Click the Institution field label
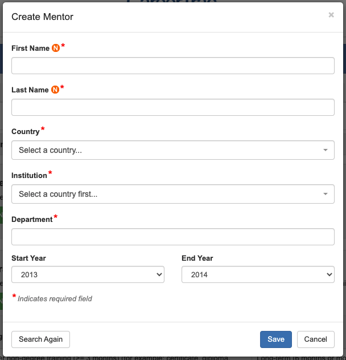This screenshot has width=346, height=360. pos(29,176)
